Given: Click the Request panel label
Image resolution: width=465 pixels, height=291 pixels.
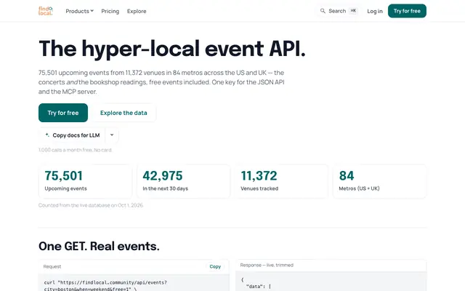Looking at the screenshot, I should [x=52, y=267].
